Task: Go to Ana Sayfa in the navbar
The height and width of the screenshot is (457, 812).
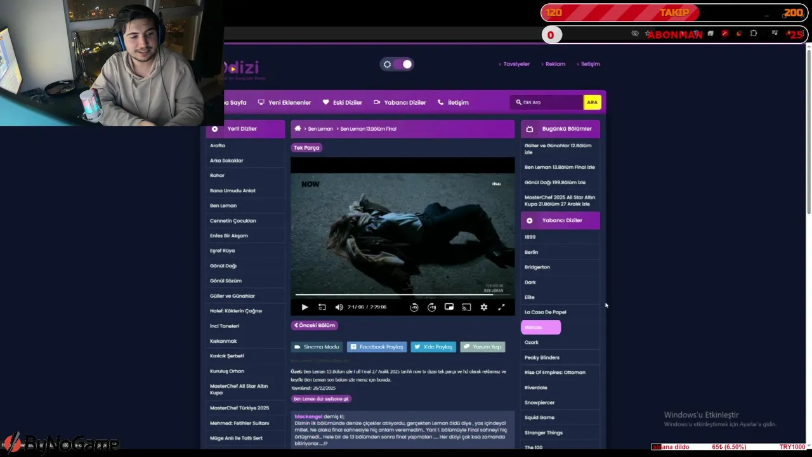Action: click(235, 102)
